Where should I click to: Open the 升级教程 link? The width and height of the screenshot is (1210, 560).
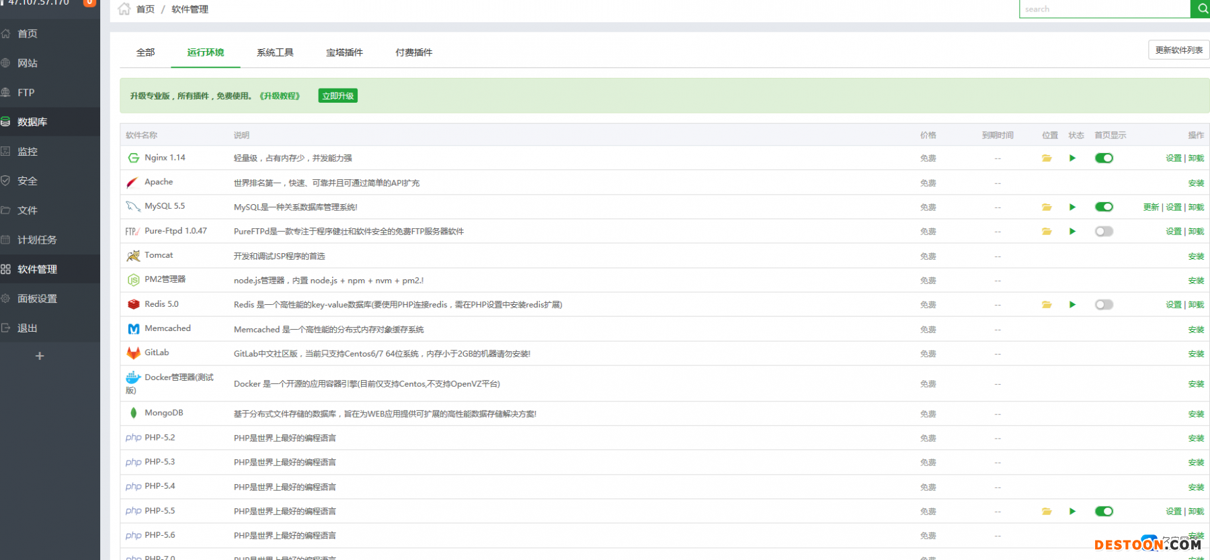click(x=280, y=96)
